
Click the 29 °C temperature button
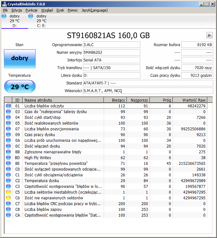tap(20, 87)
